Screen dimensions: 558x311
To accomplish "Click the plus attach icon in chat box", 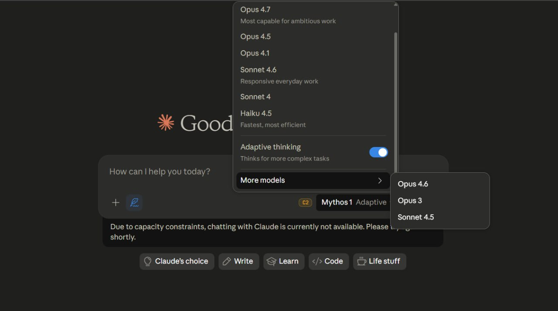I will (116, 202).
